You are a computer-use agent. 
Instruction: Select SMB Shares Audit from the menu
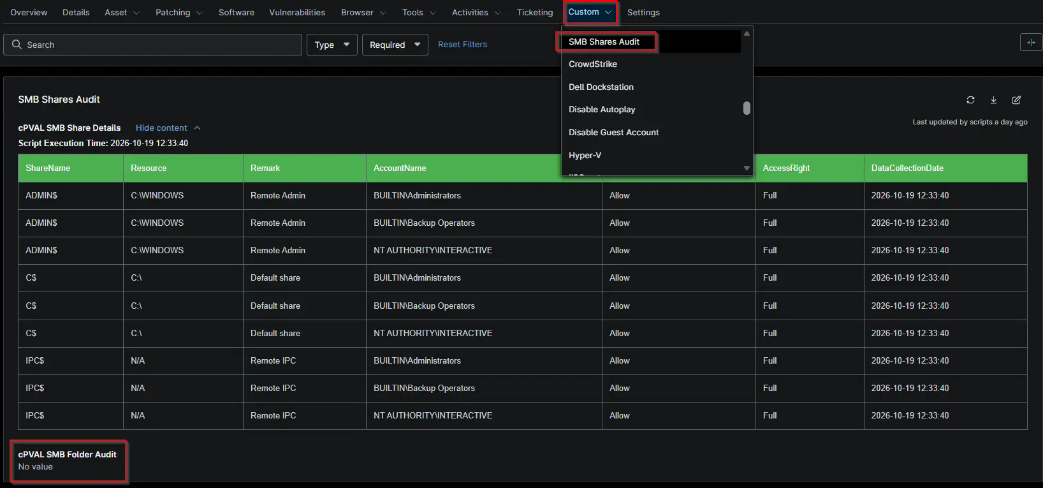pos(650,41)
